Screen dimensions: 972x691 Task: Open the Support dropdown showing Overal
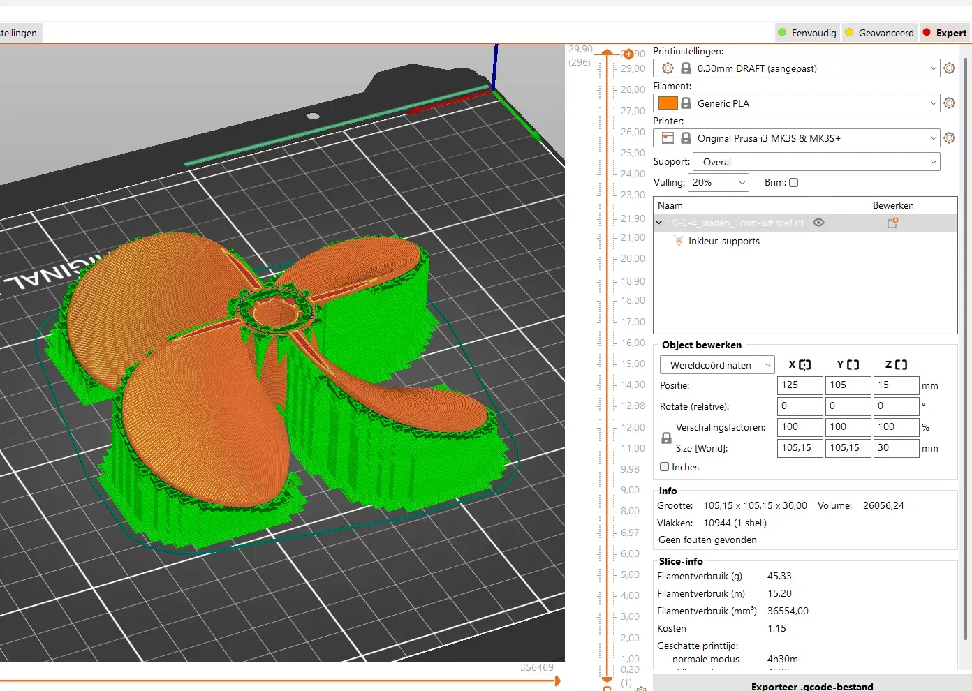[x=816, y=162]
